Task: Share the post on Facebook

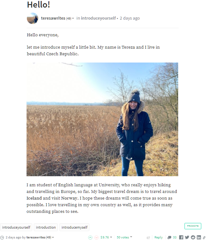Action: pyautogui.click(x=181, y=237)
